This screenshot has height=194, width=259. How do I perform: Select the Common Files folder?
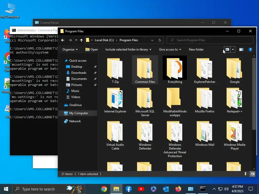145,70
